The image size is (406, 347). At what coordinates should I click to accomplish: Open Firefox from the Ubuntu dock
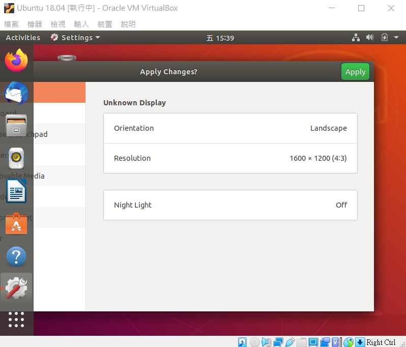tap(16, 61)
